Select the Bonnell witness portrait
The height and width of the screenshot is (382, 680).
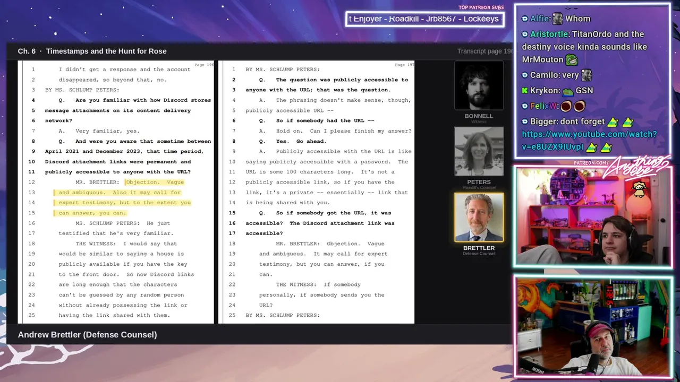point(479,85)
